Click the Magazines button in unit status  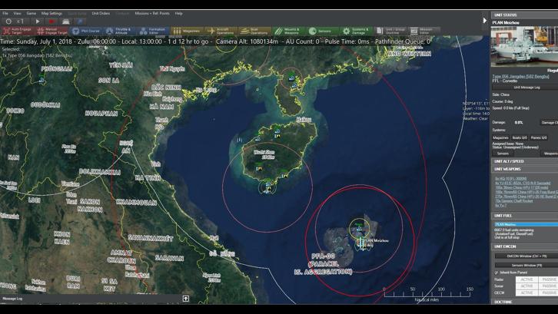pos(500,137)
